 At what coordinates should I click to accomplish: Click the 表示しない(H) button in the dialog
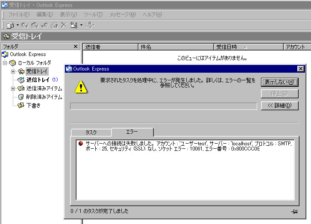[280, 82]
